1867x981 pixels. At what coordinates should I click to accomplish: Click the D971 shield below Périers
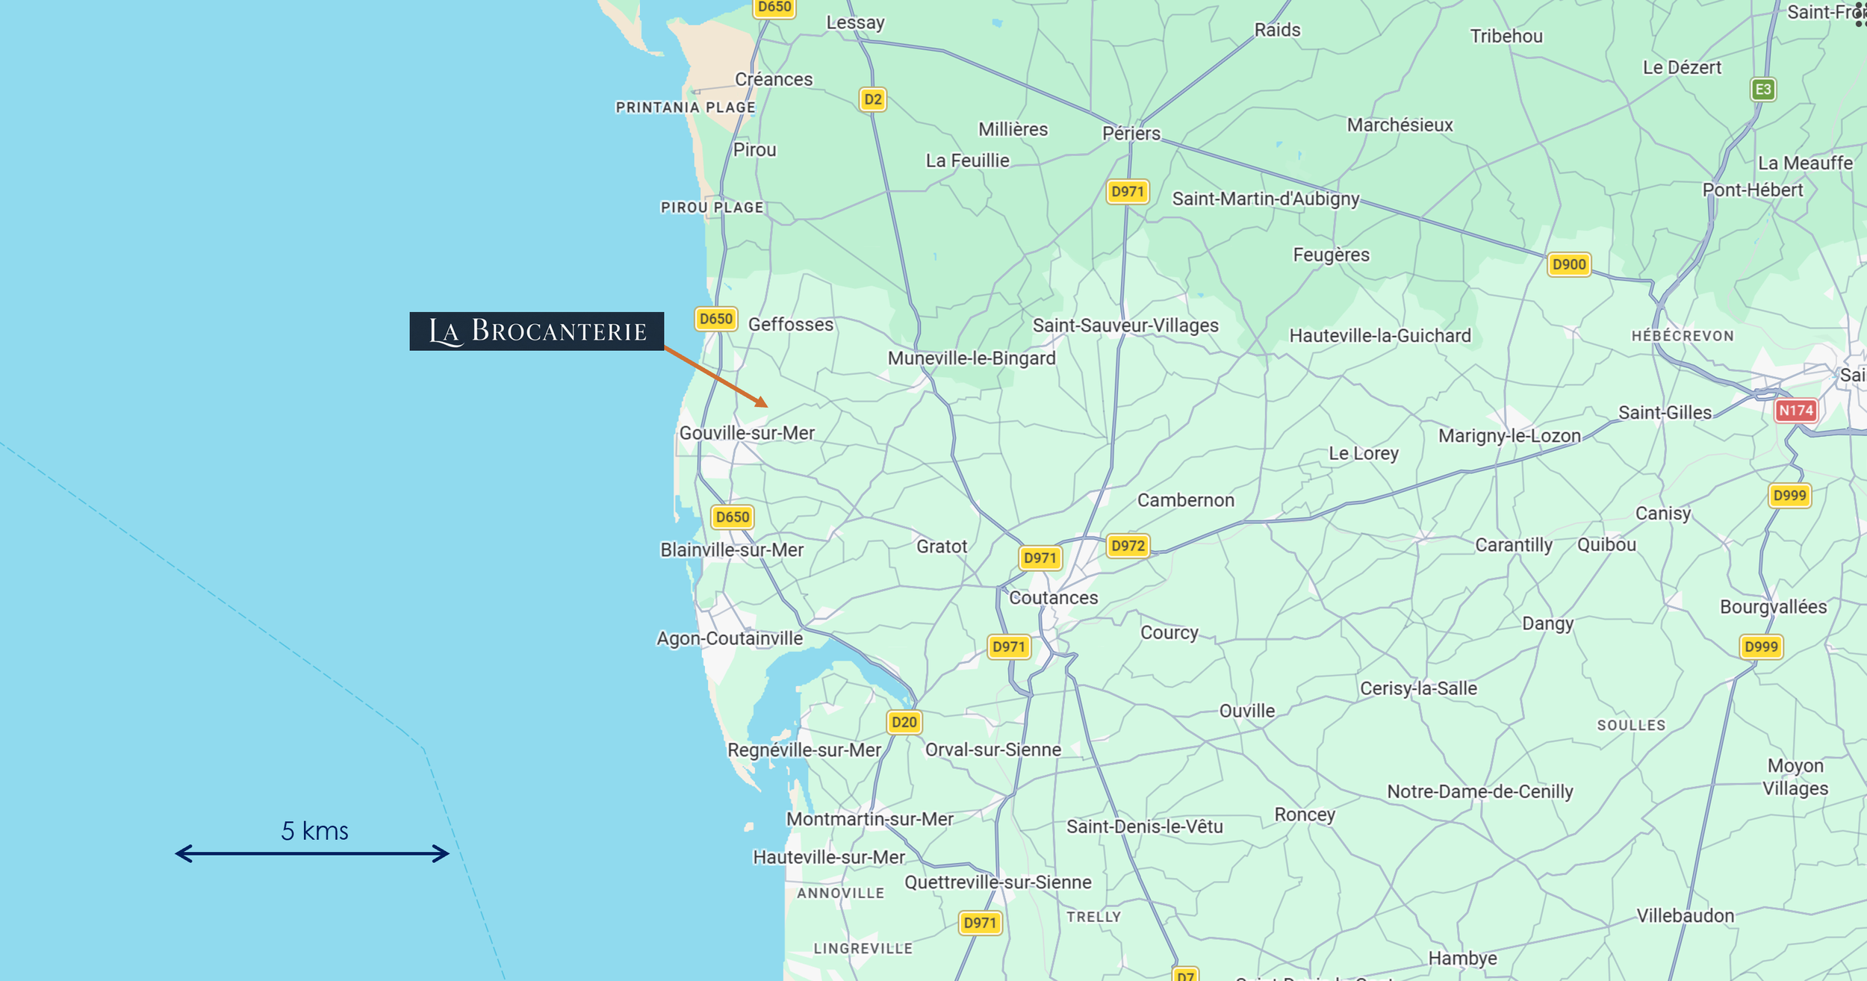pos(1127,192)
